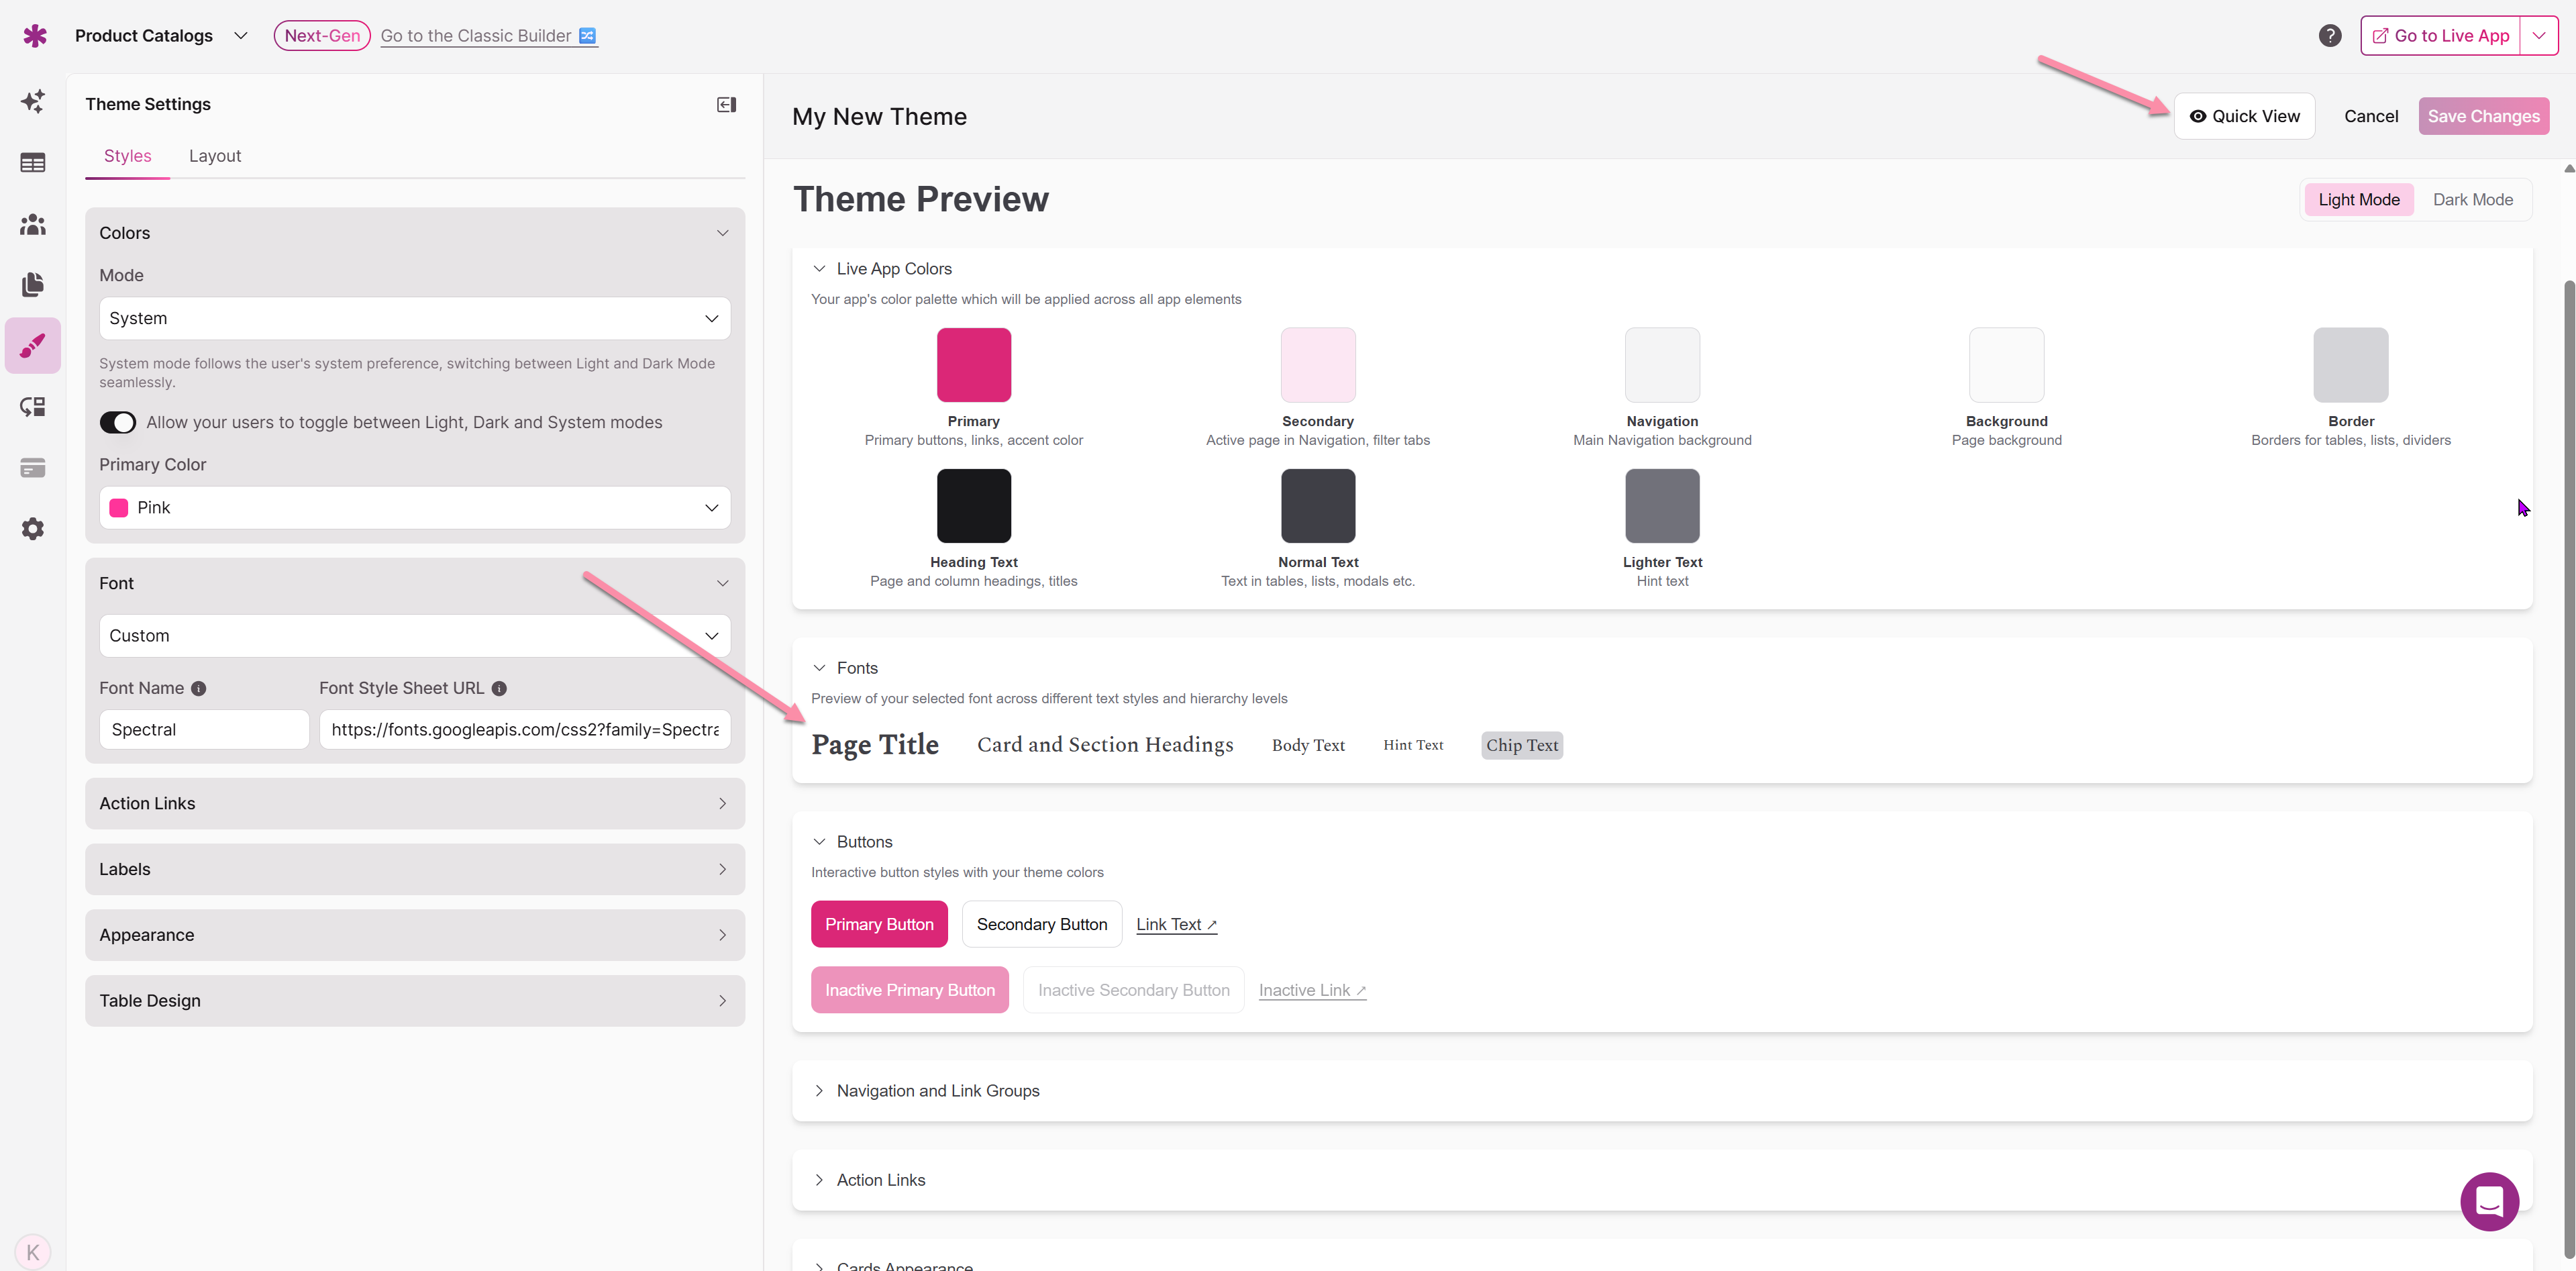Viewport: 2576px width, 1271px height.
Task: Collapse the Theme Settings panel icon
Action: point(727,104)
